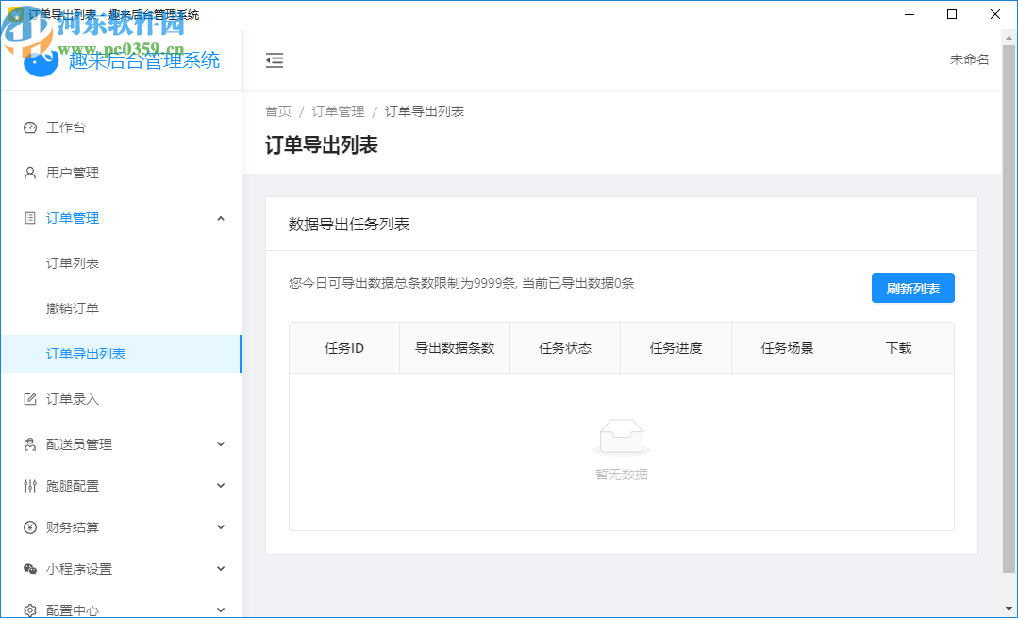The image size is (1018, 618).
Task: Click 订单管理 in the breadcrumb trail
Action: point(338,110)
